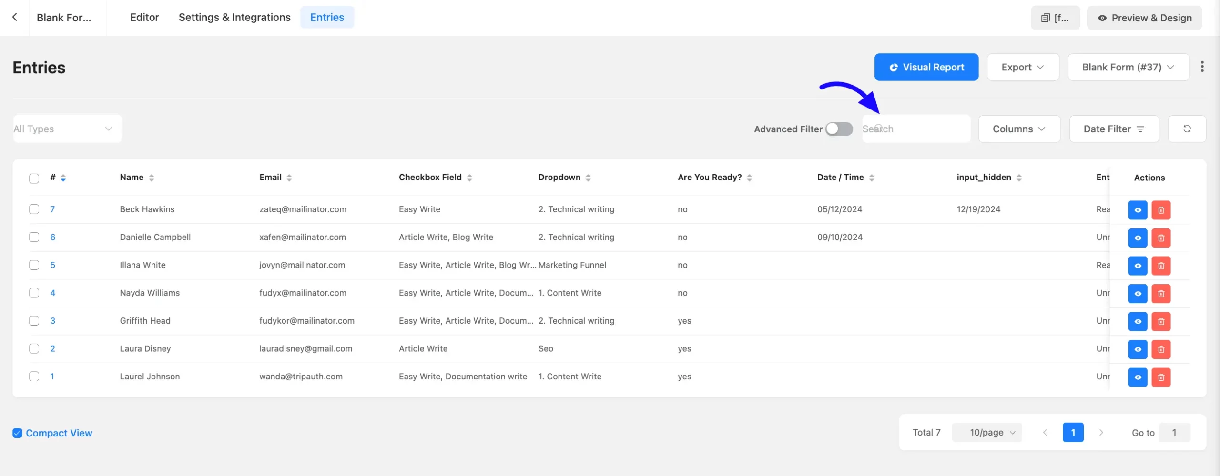View entry for Beck Hawkins
The width and height of the screenshot is (1220, 476).
1138,210
